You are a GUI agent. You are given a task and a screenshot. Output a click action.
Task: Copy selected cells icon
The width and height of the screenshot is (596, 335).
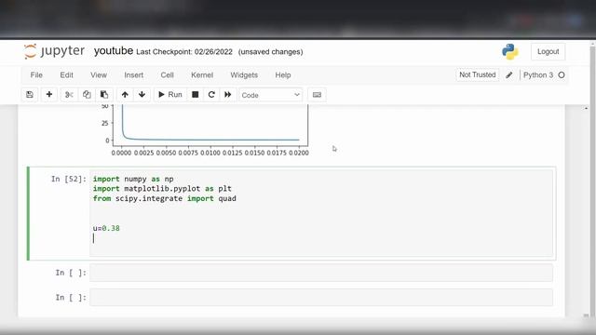click(87, 95)
